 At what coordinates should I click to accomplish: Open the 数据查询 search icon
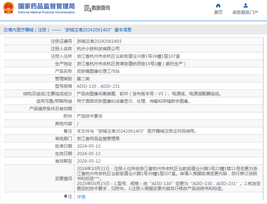coord(88,8)
